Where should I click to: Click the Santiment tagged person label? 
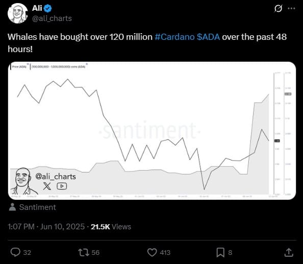(37, 207)
